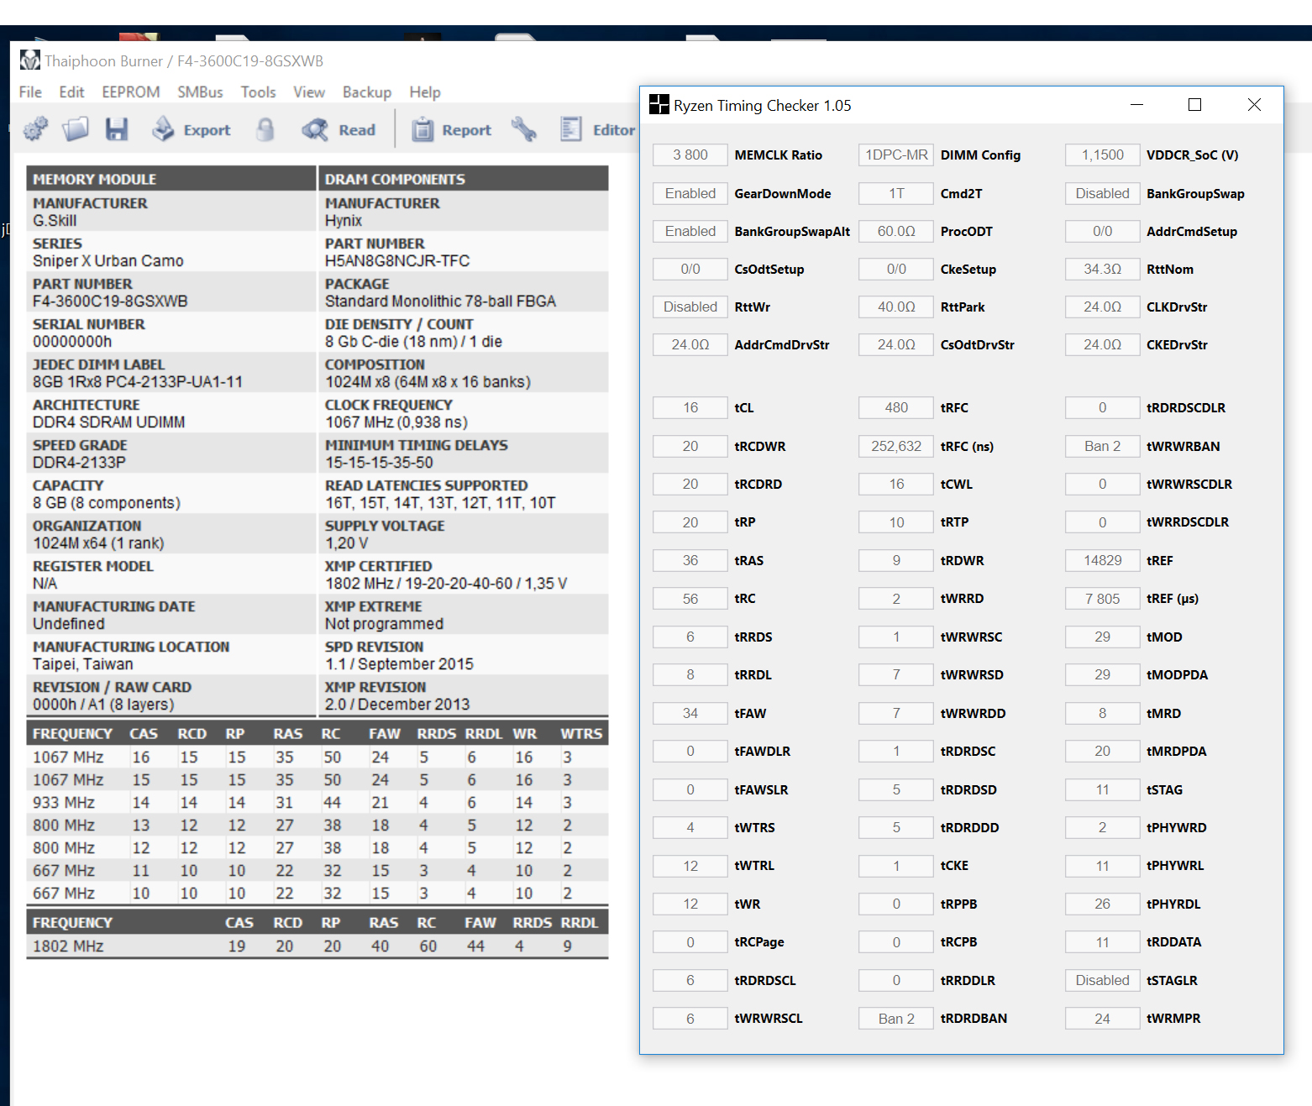Open the gear settings icon in Thaiphoon Burner toolbar

coord(35,129)
